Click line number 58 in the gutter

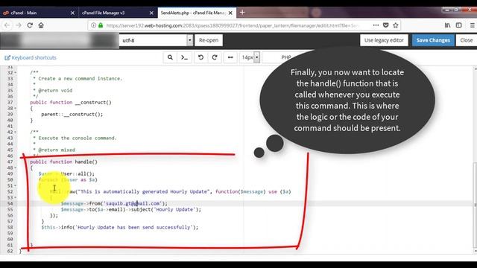pyautogui.click(x=10, y=227)
